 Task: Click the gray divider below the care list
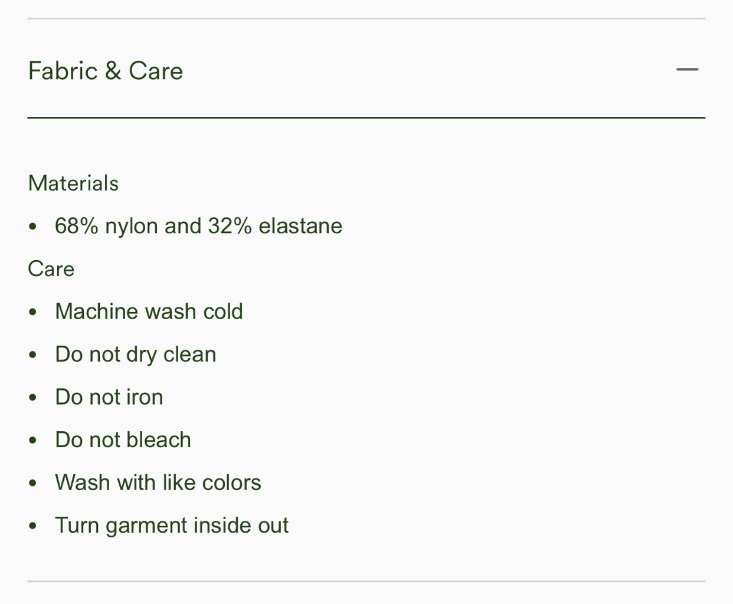(x=366, y=581)
